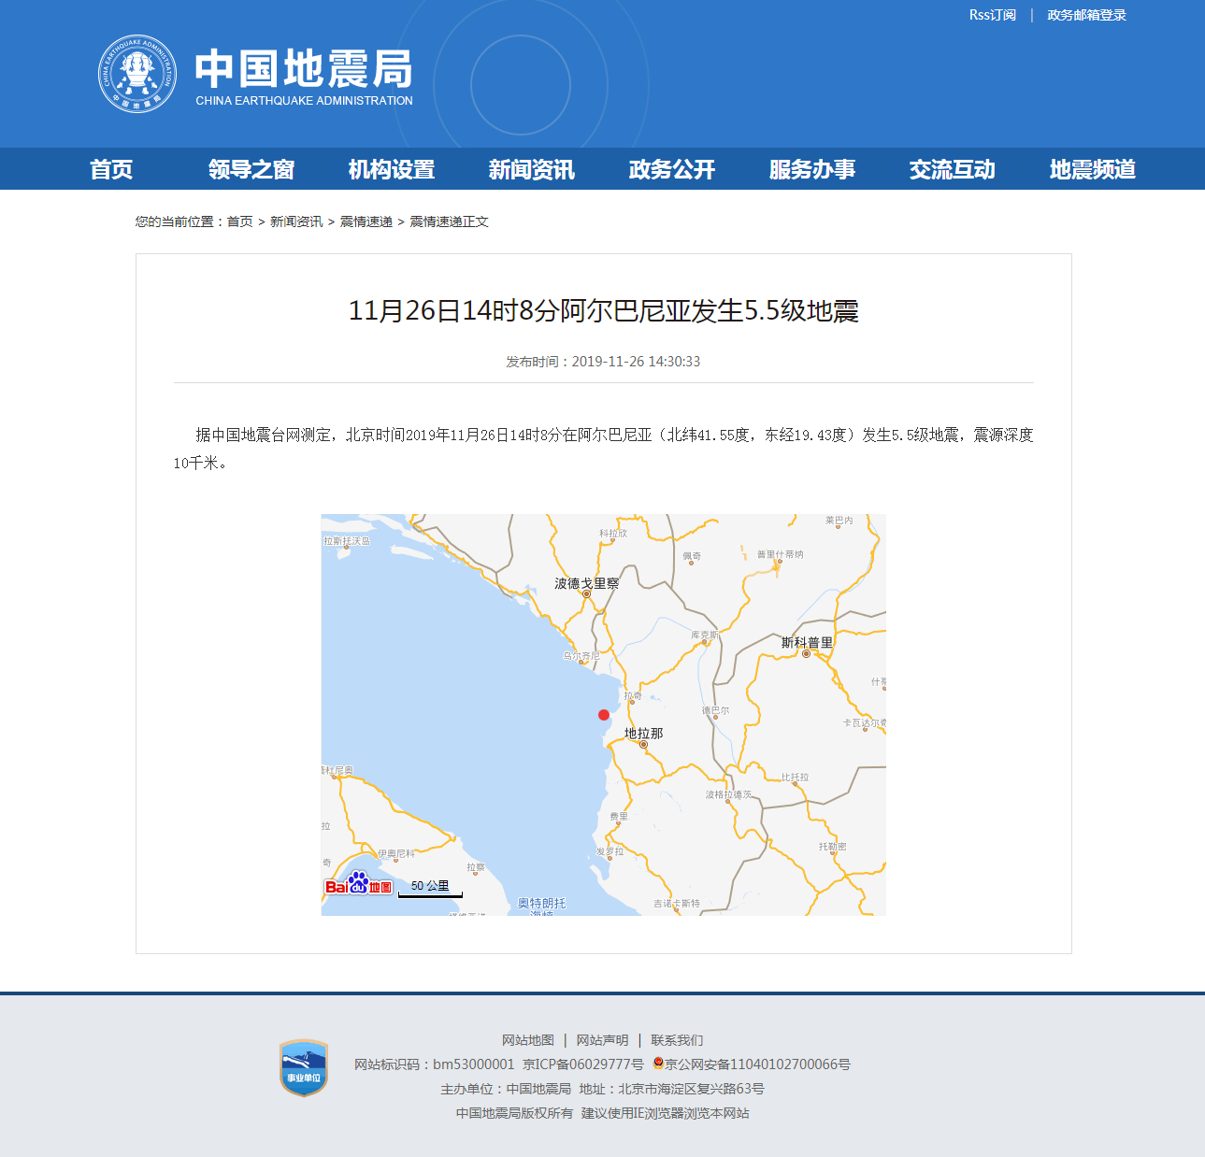Switch to the 地震频道 section
1205x1157 pixels.
pos(1092,169)
